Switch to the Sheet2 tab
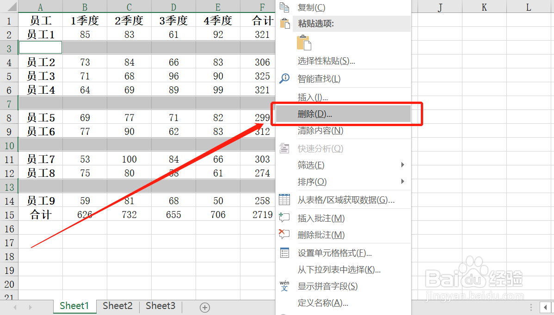 point(117,306)
